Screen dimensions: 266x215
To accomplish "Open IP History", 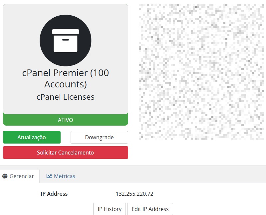I will pyautogui.click(x=109, y=209).
